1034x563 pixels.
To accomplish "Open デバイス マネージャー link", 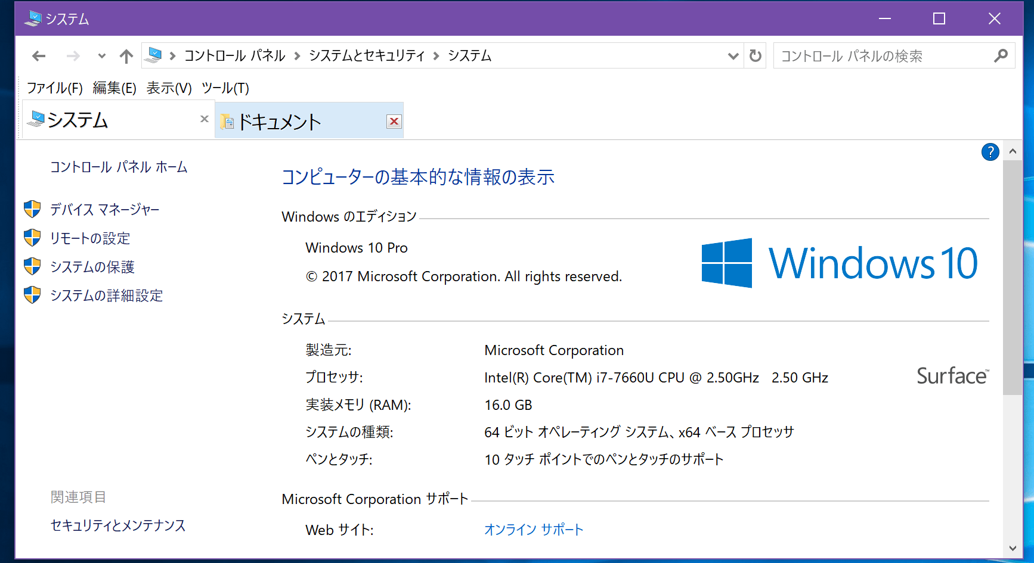I will click(x=105, y=210).
